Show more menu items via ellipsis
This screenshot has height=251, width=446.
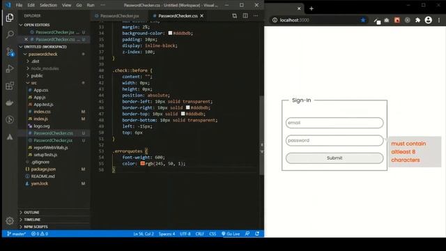[102, 5]
